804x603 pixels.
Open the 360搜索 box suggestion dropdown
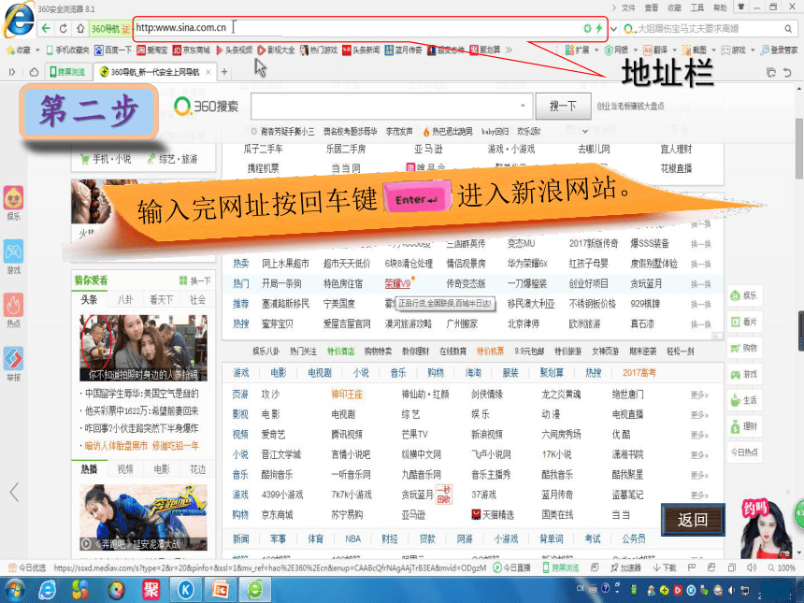click(523, 107)
